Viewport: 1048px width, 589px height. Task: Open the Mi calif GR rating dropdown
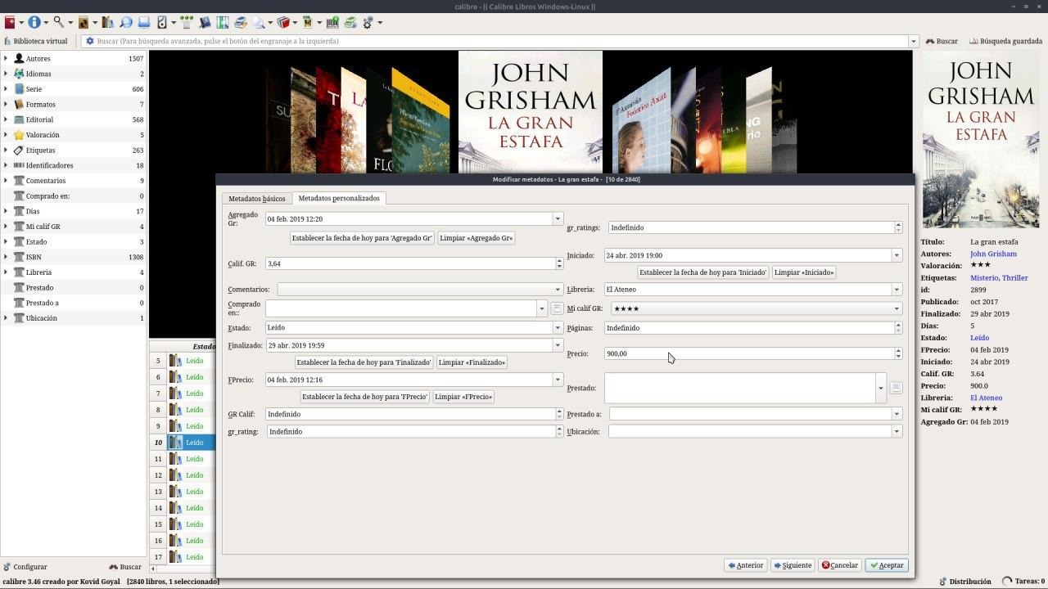[x=897, y=309]
